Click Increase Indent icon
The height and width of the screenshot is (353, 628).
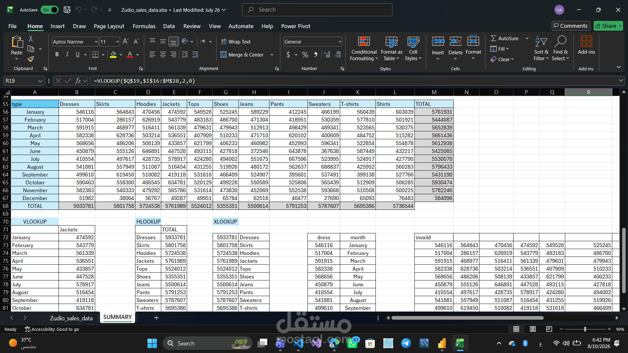coord(195,55)
